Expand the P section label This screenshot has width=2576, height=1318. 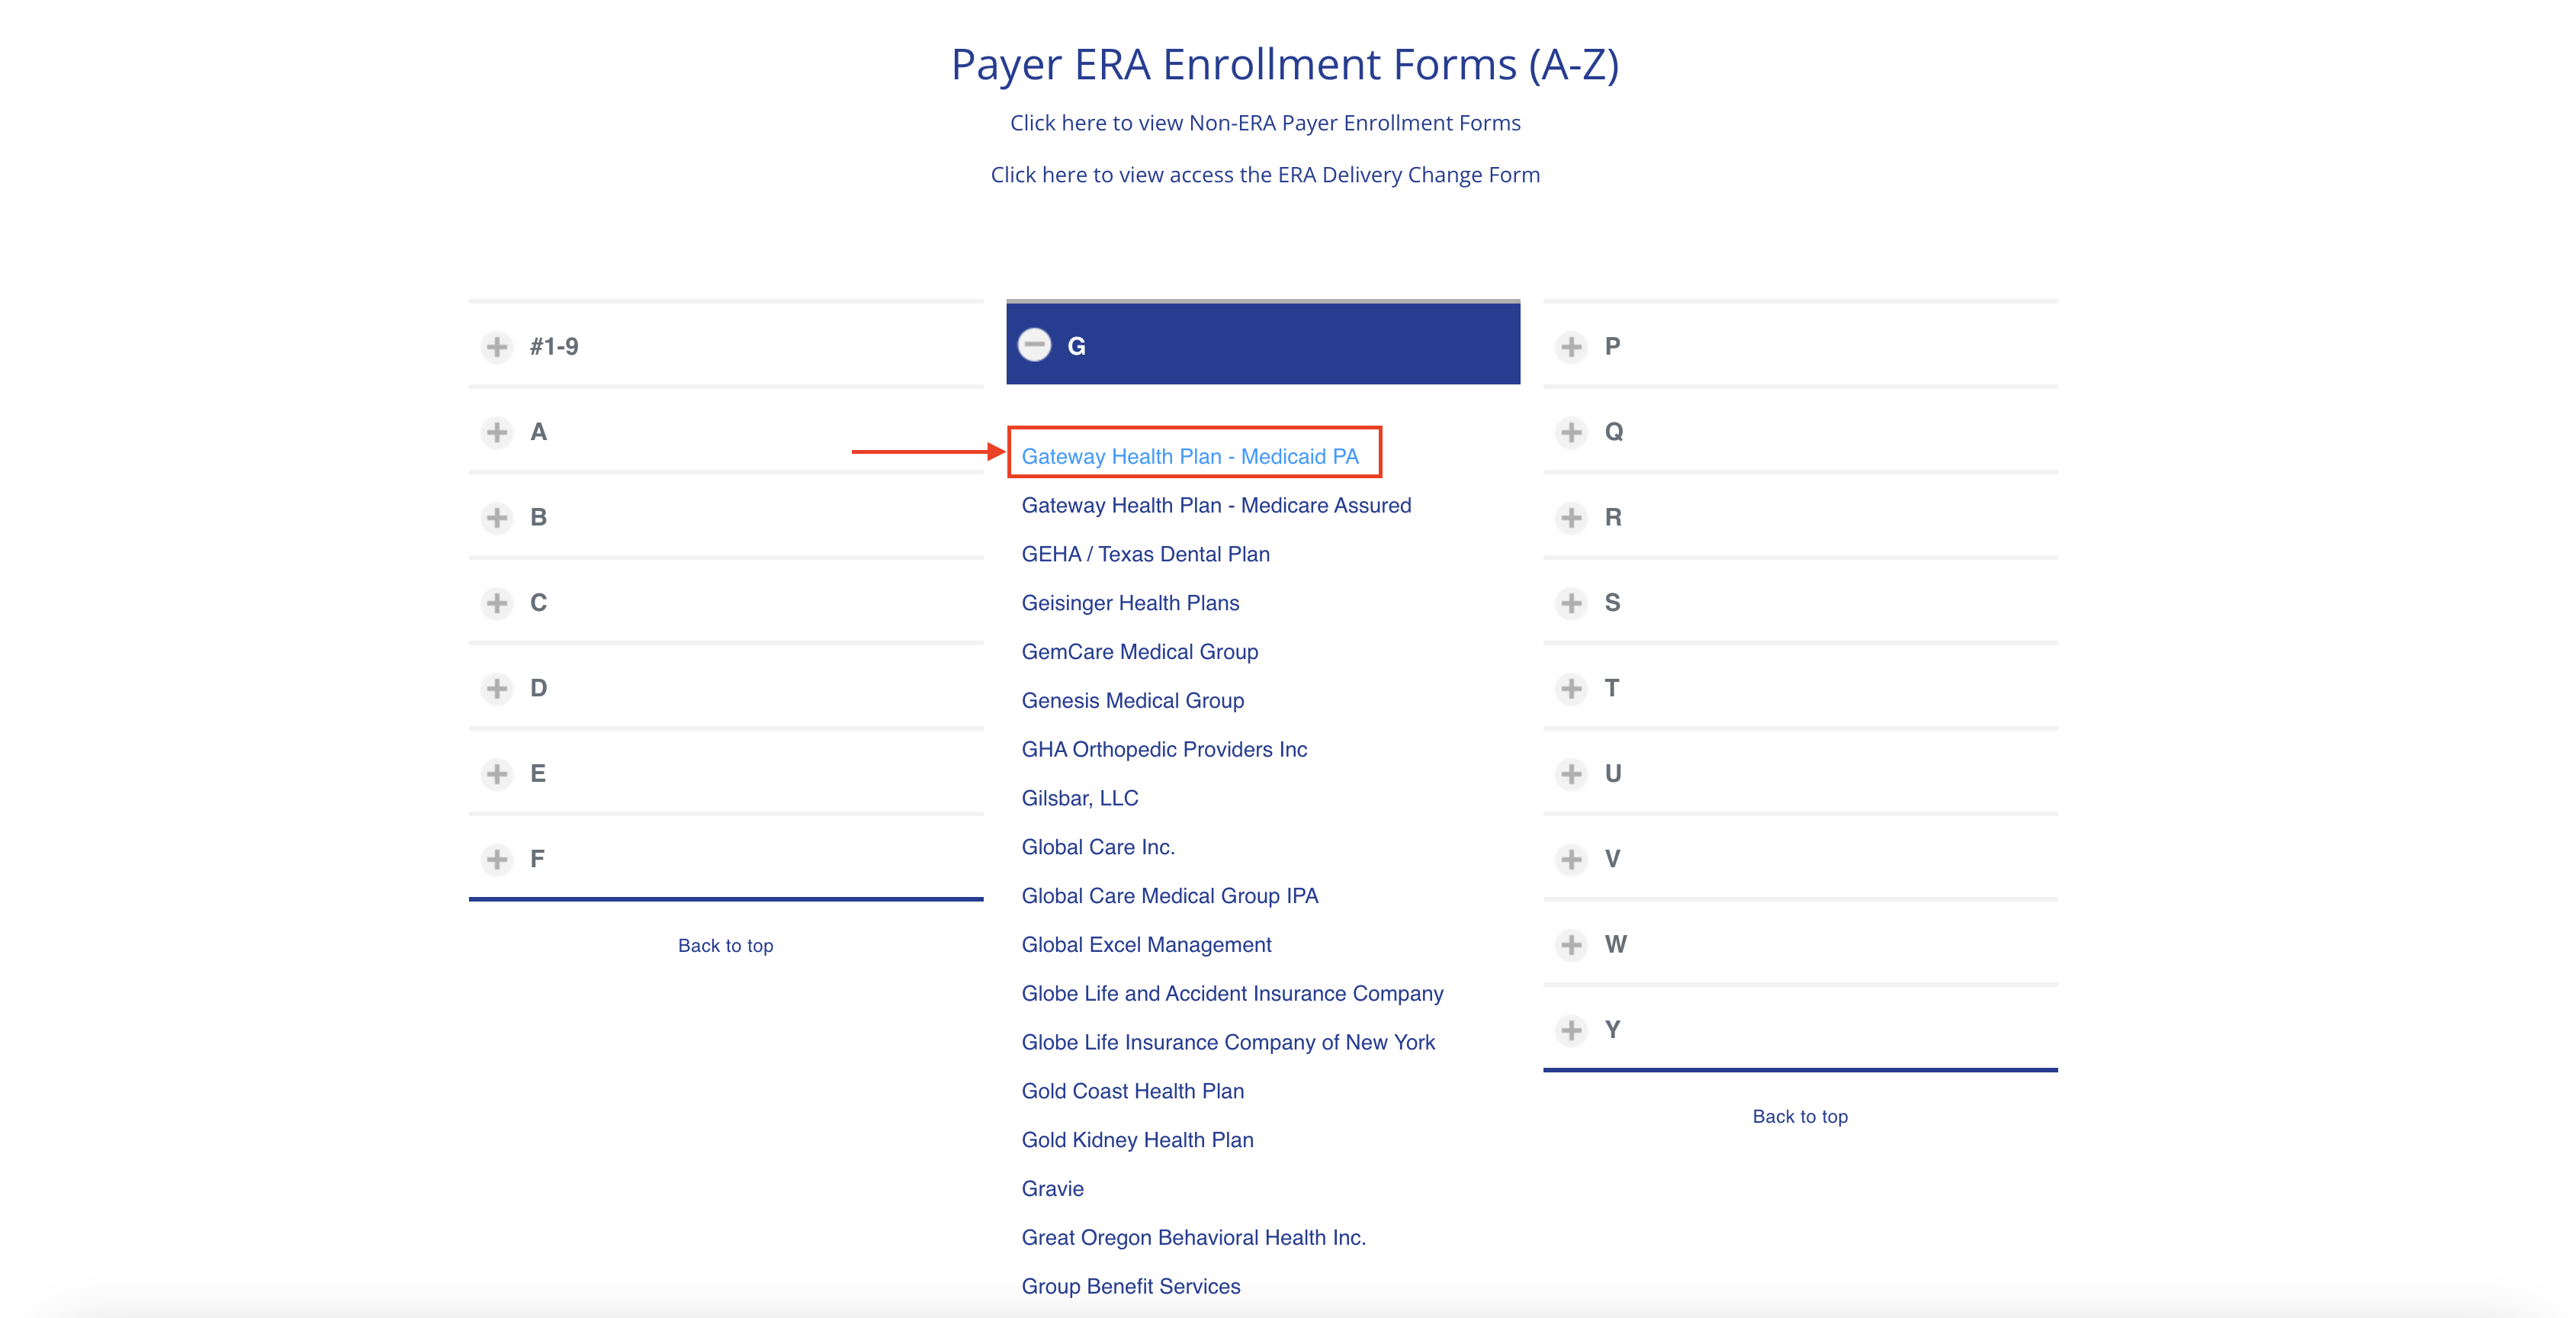click(1612, 347)
